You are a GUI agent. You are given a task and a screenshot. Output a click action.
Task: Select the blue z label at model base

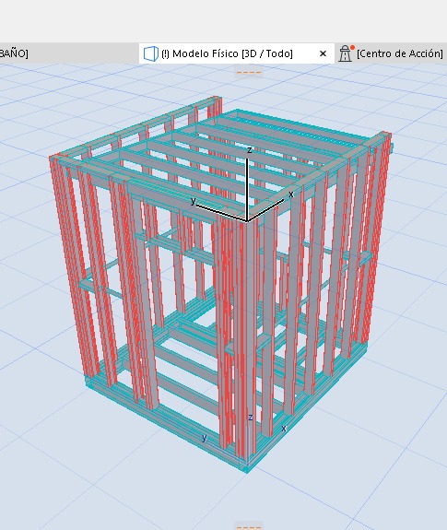(251, 418)
